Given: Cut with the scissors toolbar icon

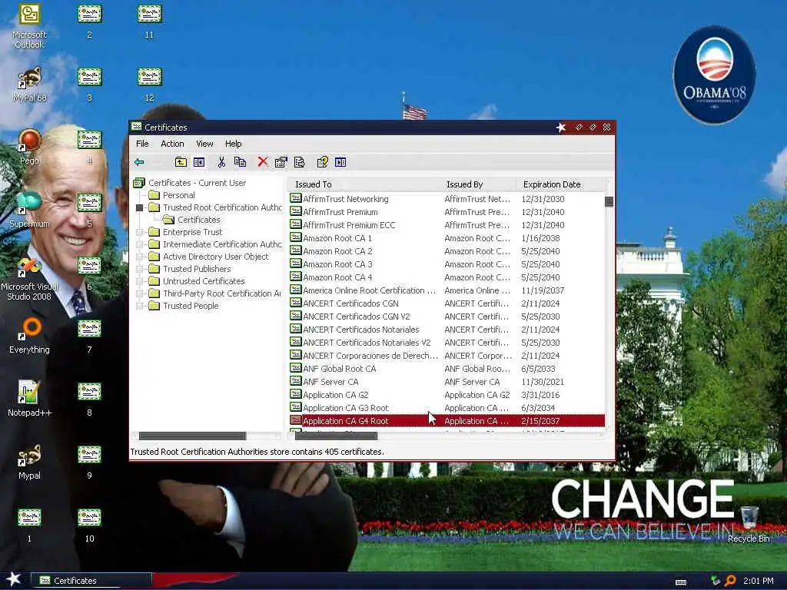Looking at the screenshot, I should point(221,162).
